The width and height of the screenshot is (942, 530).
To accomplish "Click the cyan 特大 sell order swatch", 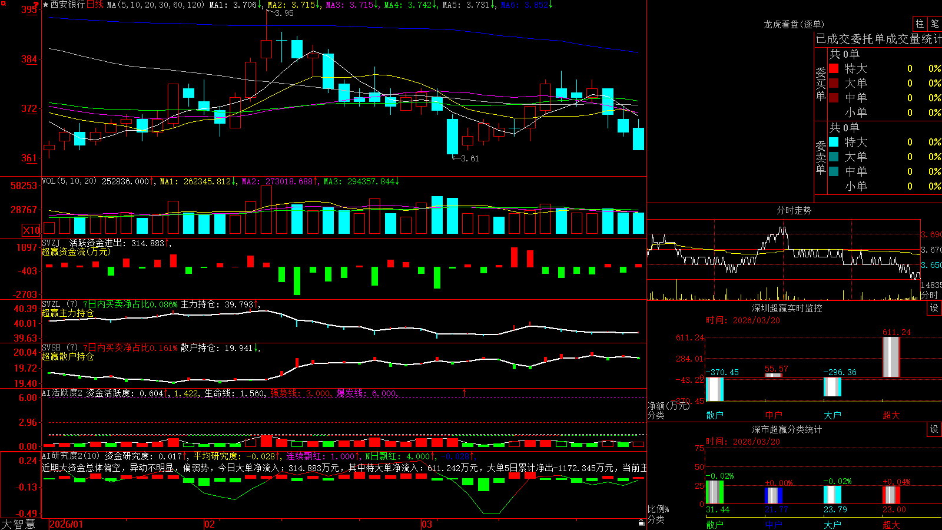I will point(834,142).
